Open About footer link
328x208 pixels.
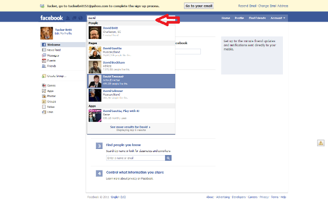210,197
